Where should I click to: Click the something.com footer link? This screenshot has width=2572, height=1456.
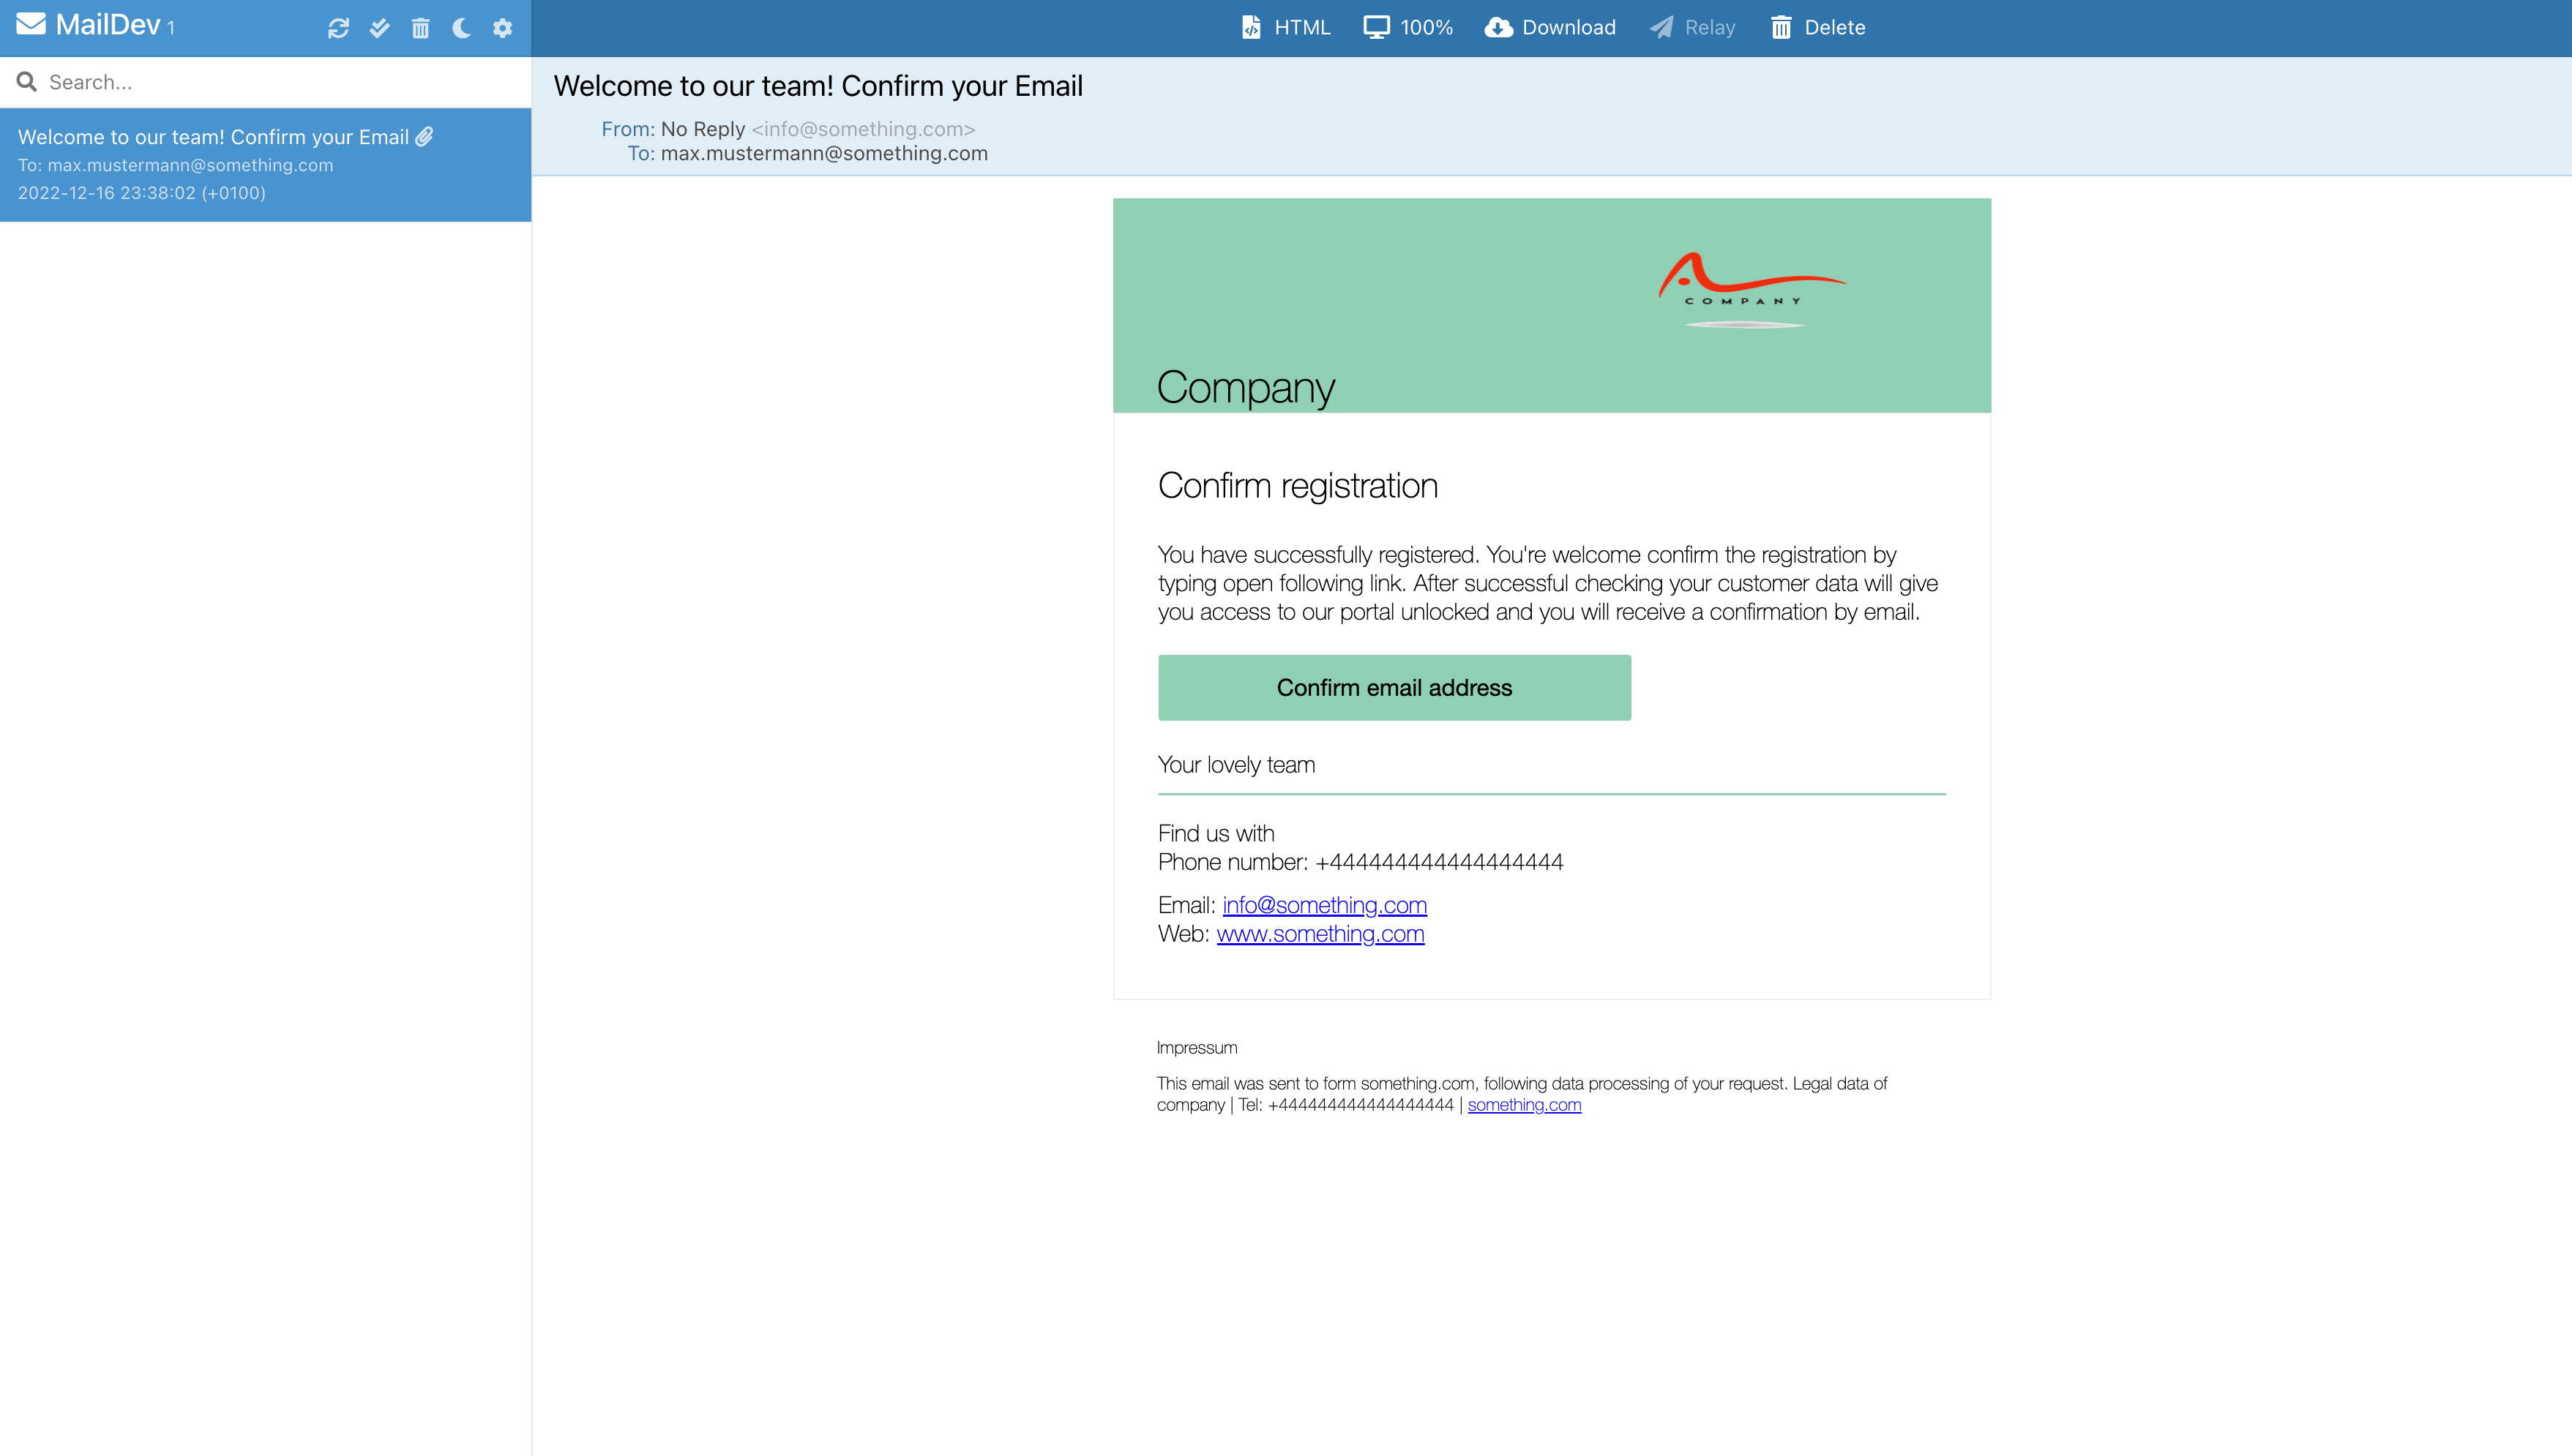[x=1524, y=1105]
